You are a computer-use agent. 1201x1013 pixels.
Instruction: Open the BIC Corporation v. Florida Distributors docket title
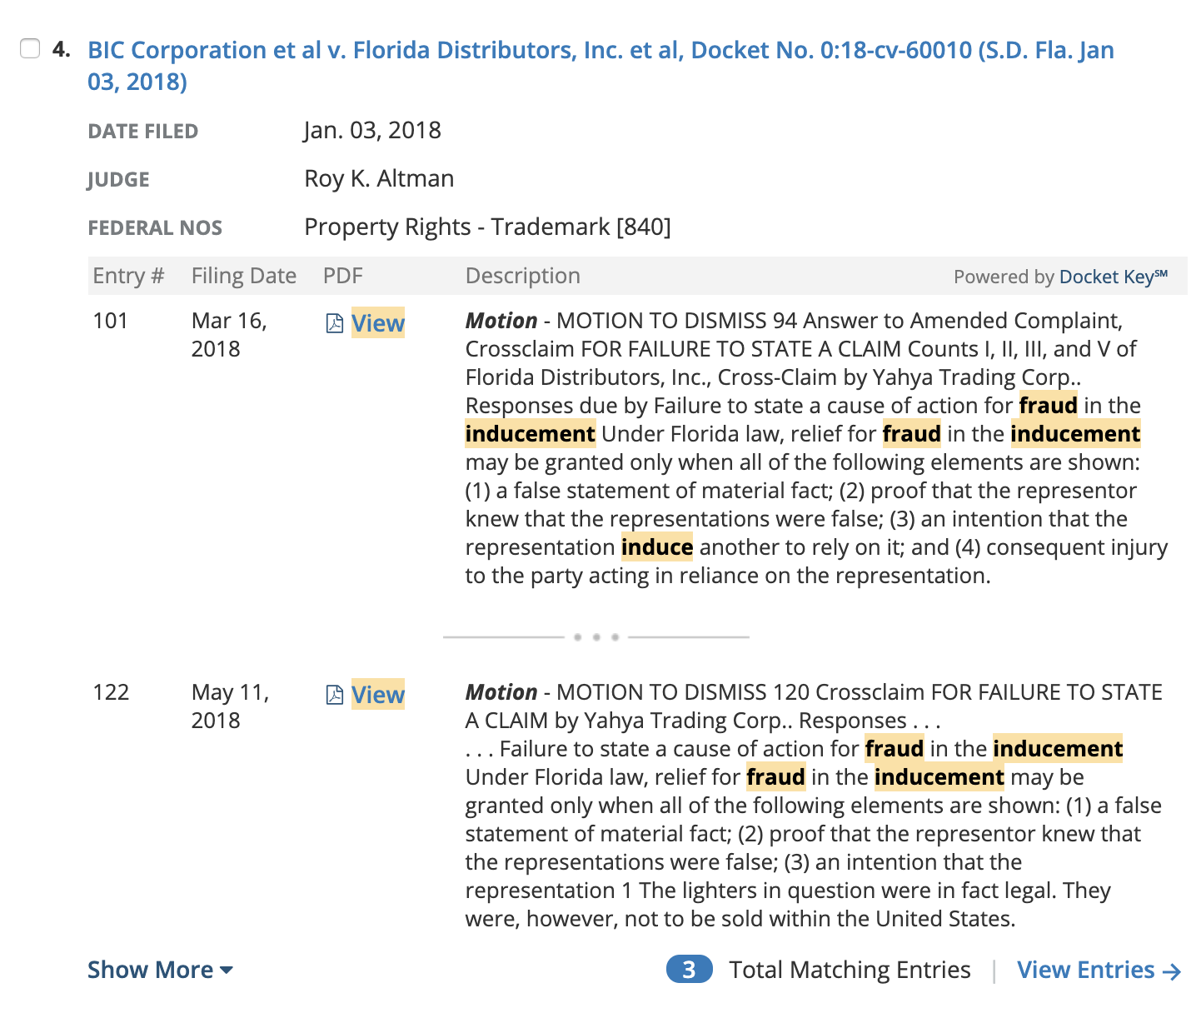600,66
